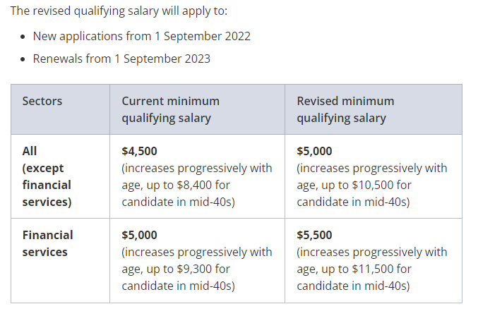Select the 'Financial services' row label

coord(47,243)
